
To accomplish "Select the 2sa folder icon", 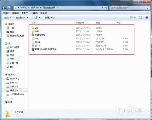I will coord(33,28).
